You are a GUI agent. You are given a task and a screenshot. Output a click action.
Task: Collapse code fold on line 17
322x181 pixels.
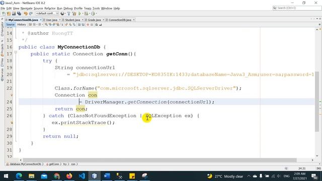[x=16, y=52]
